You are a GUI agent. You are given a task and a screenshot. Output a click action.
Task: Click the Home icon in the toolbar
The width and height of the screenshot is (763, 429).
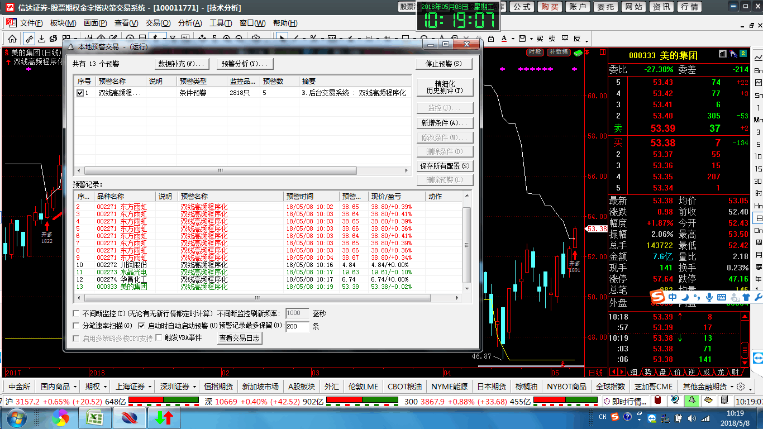tap(12, 39)
